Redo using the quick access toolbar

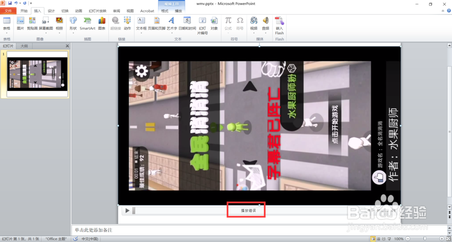pyautogui.click(x=24, y=3)
